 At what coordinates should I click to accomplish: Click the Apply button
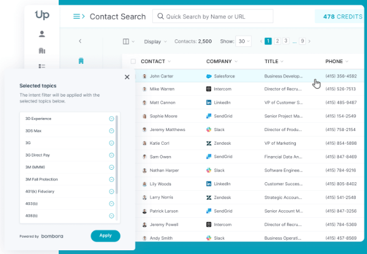pos(105,236)
